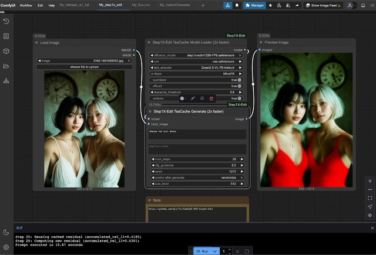
Task: Switch to My_hidream_e1_full tab
Action: pyautogui.click(x=74, y=5)
